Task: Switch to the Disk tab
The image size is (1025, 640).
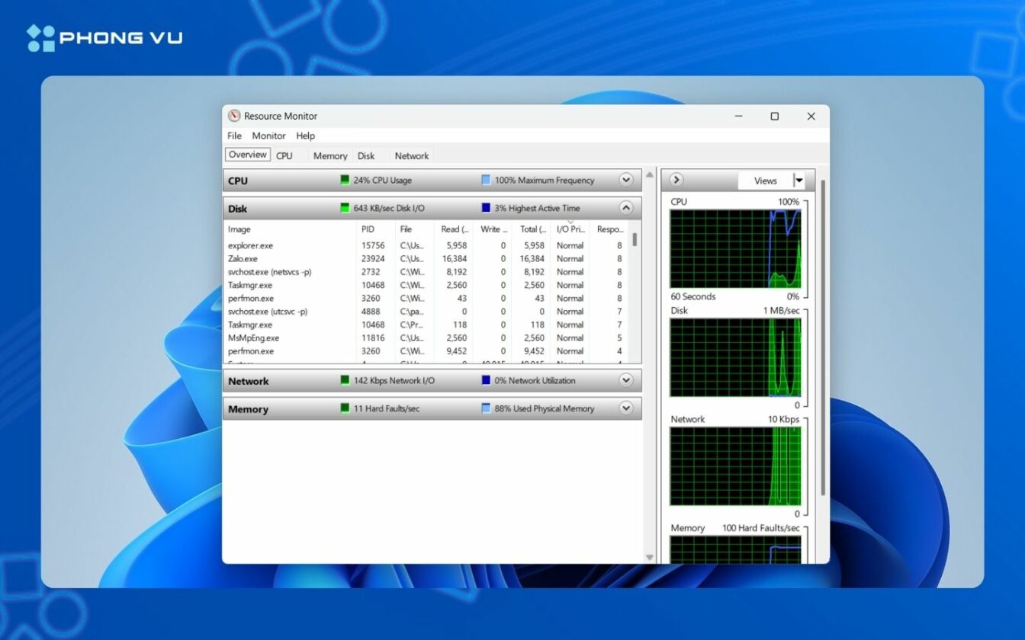Action: pyautogui.click(x=366, y=155)
